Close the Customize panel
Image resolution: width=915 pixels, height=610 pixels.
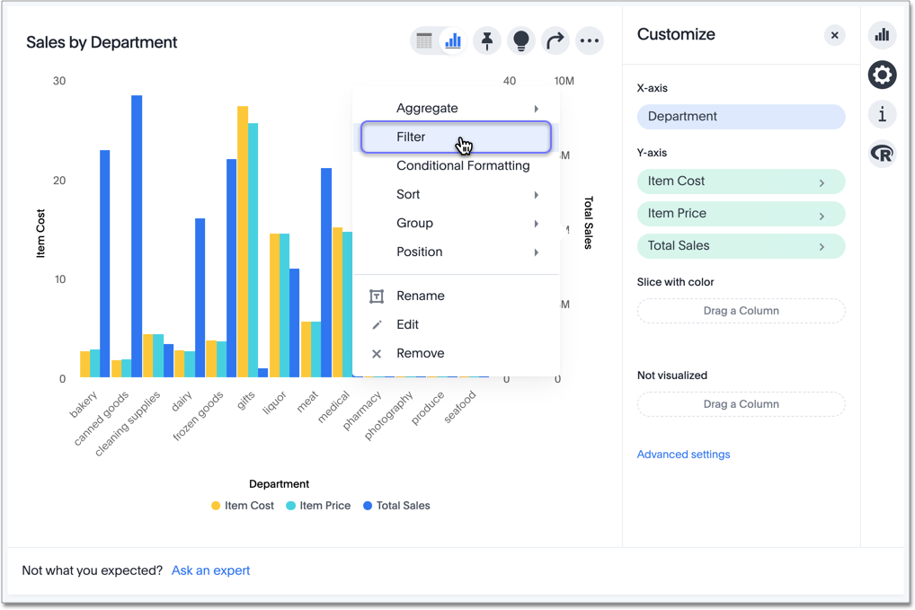(x=834, y=35)
